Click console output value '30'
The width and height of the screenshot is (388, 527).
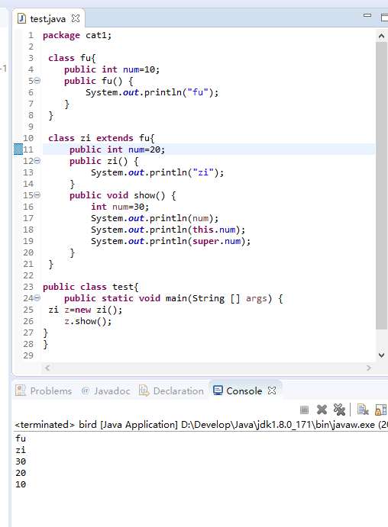(x=21, y=461)
